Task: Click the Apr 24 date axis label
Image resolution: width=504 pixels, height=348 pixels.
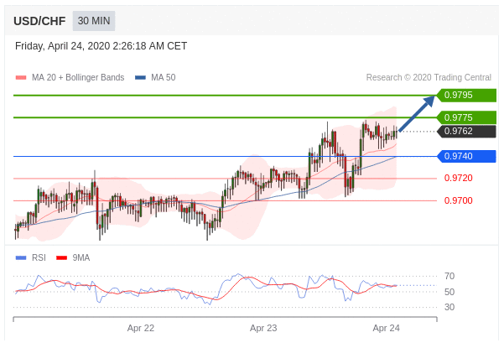Action: (387, 328)
